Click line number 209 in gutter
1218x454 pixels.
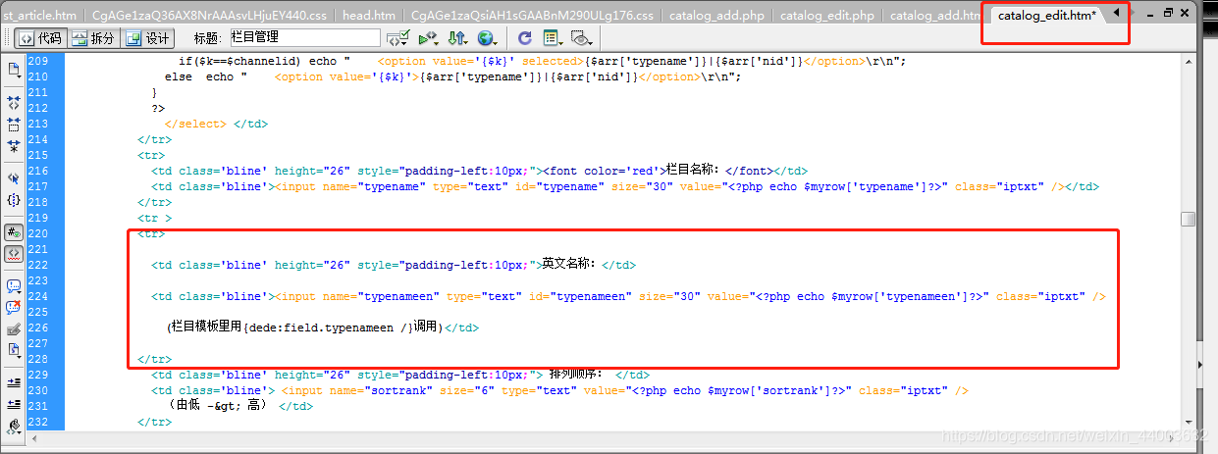click(37, 61)
